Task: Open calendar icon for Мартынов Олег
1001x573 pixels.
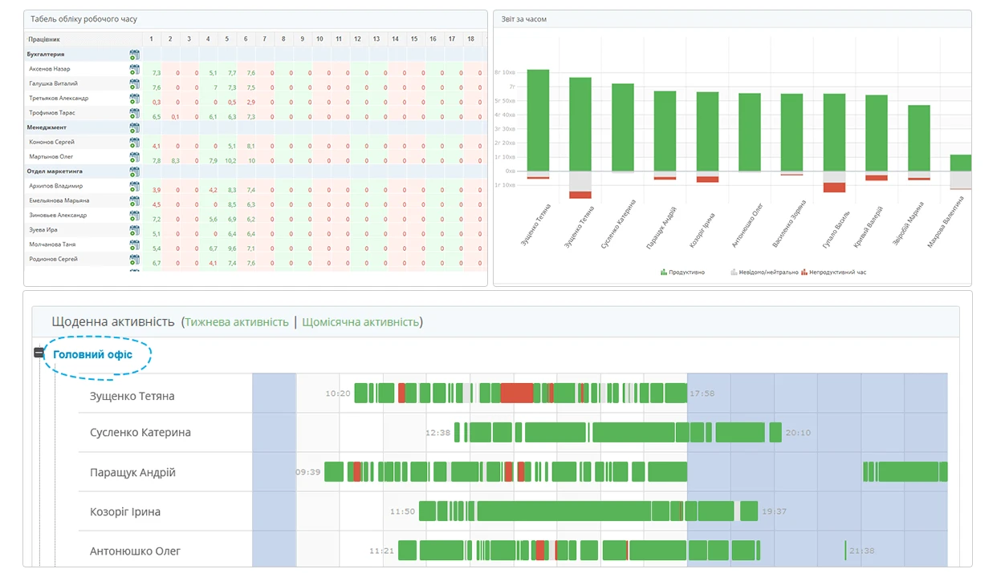Action: click(134, 157)
